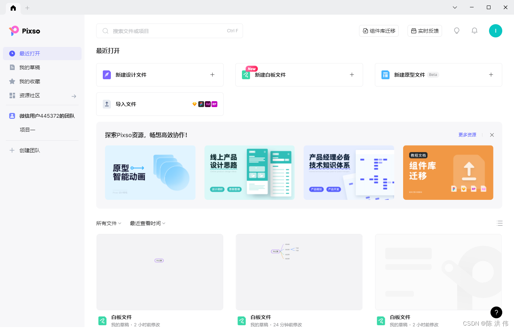The height and width of the screenshot is (330, 514).
Task: Open whiteboard file modified 2 小时前 with single node
Action: (160, 272)
